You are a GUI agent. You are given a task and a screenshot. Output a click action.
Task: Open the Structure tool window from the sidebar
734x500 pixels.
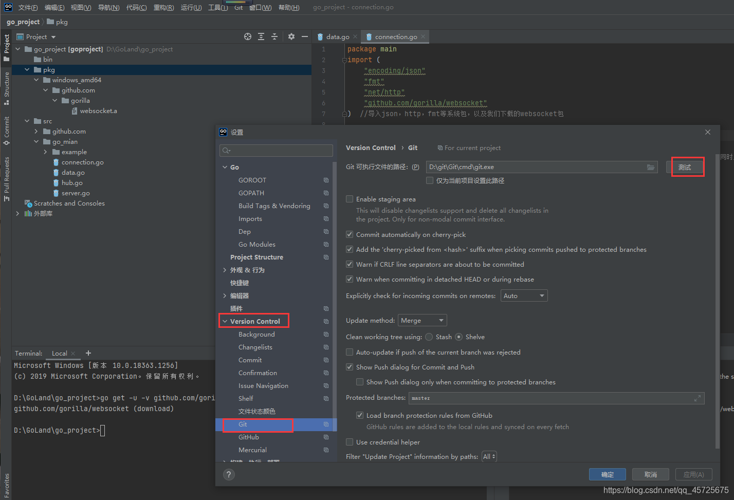point(6,88)
